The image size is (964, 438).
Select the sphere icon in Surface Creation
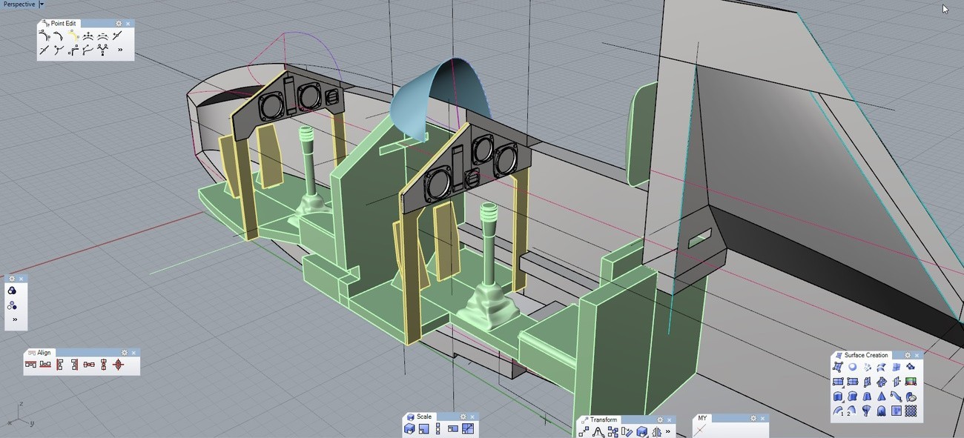tap(852, 367)
